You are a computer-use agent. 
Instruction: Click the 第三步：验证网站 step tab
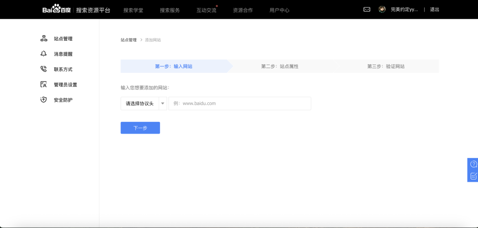(x=386, y=66)
